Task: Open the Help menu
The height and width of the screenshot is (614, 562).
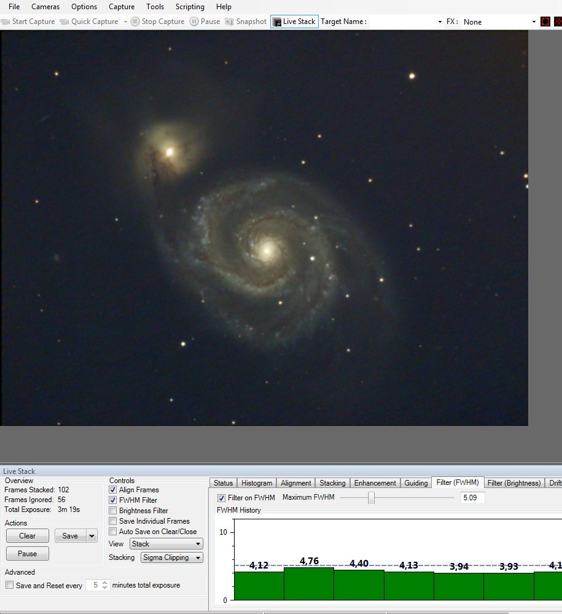Action: (x=224, y=7)
